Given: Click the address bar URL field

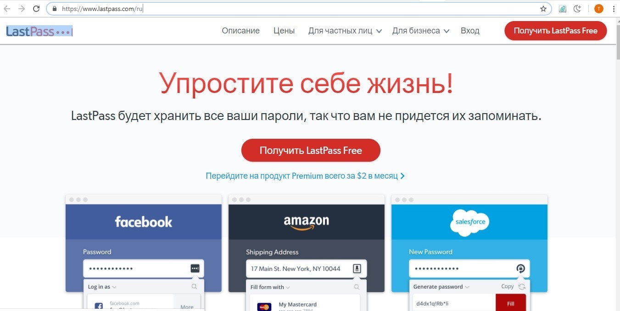Looking at the screenshot, I should 298,9.
